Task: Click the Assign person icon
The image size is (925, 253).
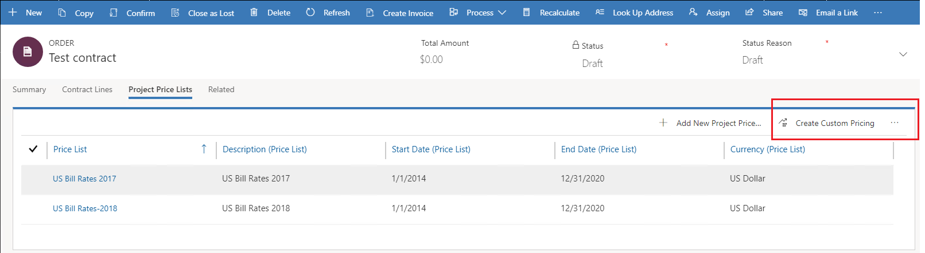Action: coord(693,12)
